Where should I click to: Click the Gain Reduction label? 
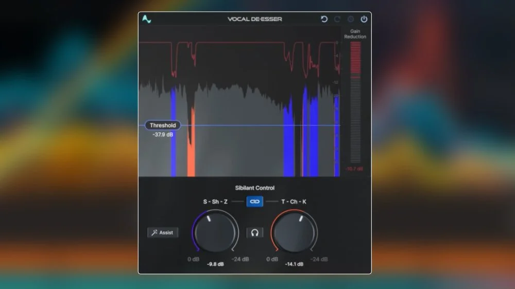[x=355, y=34]
